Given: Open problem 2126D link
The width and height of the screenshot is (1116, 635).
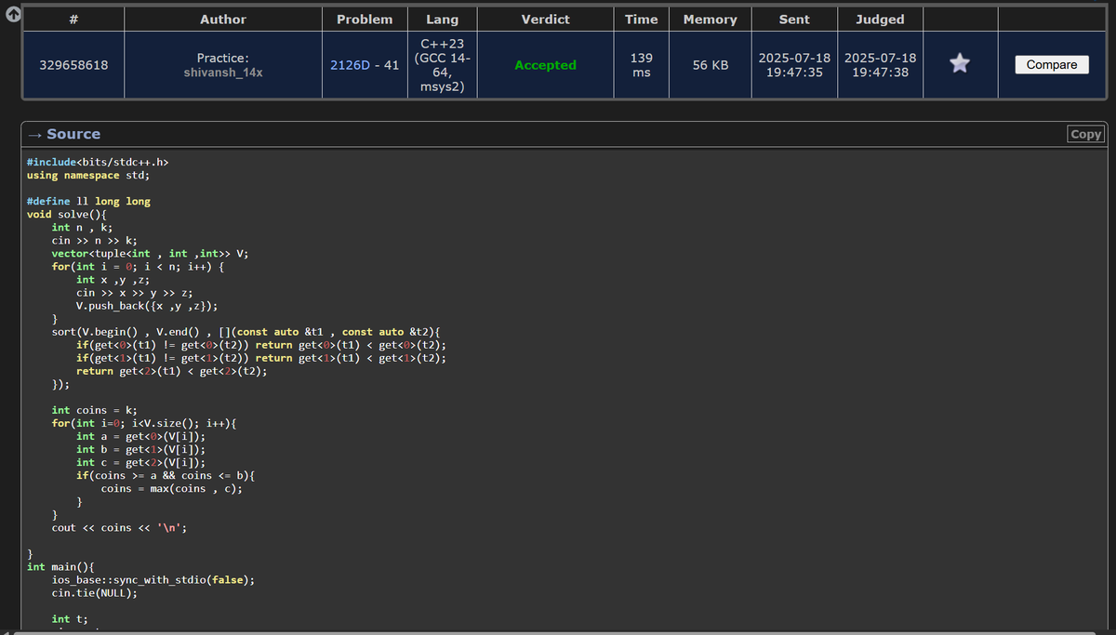Looking at the screenshot, I should pyautogui.click(x=352, y=65).
